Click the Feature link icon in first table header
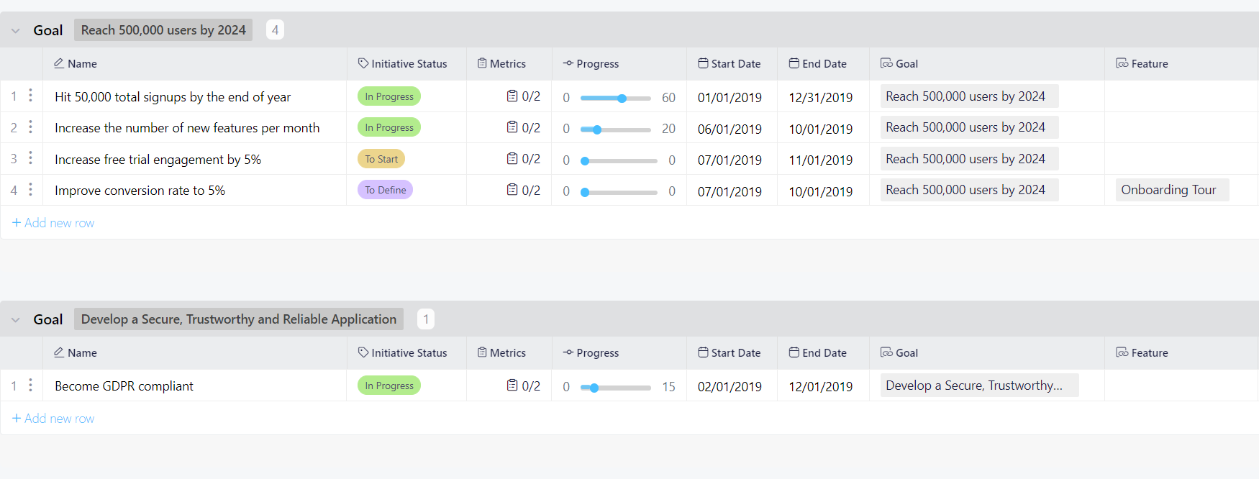The width and height of the screenshot is (1259, 479). 1122,63
